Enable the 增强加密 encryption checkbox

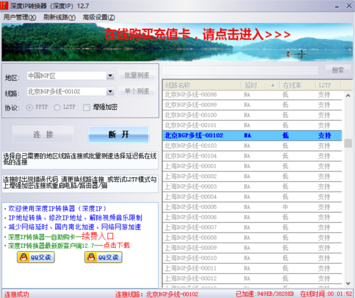point(87,107)
